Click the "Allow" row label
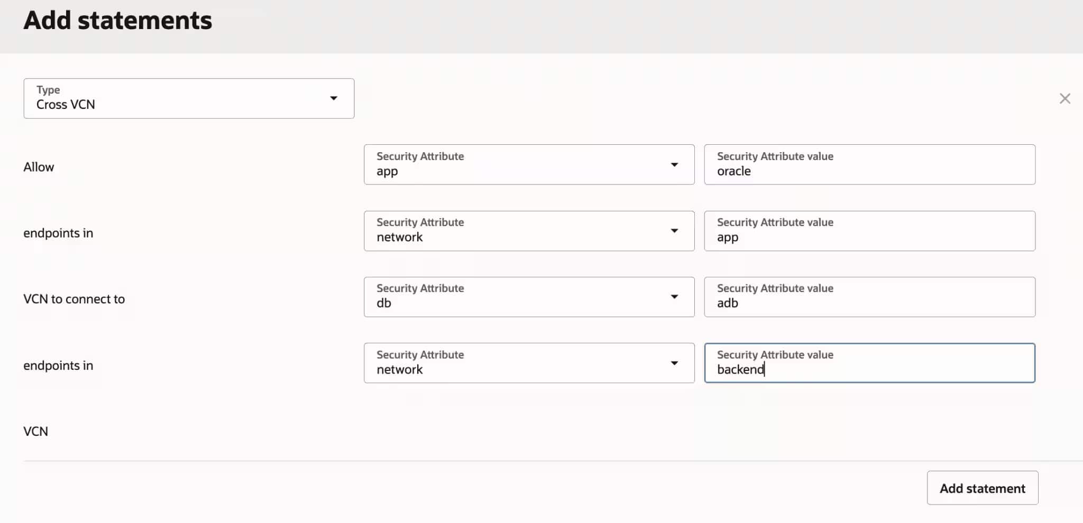This screenshot has height=523, width=1083. click(39, 167)
